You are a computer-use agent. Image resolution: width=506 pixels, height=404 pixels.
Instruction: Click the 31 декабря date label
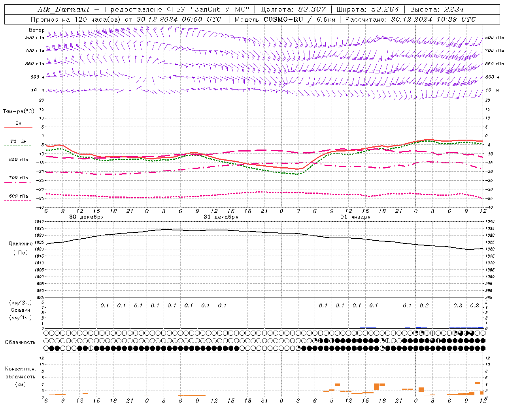click(x=221, y=217)
